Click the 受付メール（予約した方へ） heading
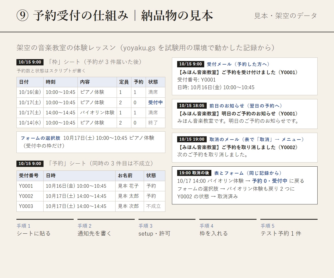The width and height of the screenshot is (334, 278). click(x=238, y=64)
